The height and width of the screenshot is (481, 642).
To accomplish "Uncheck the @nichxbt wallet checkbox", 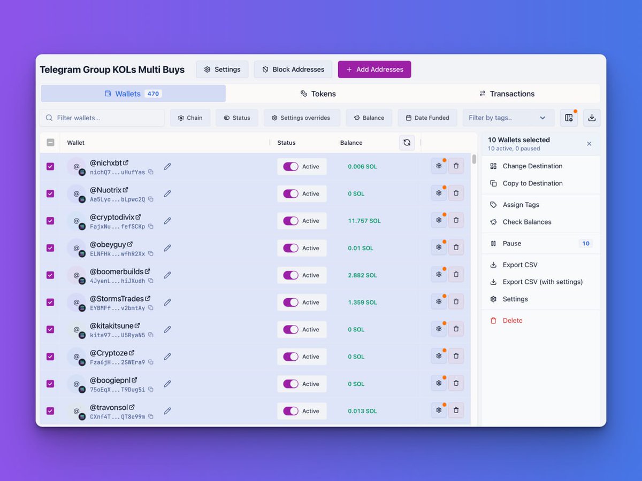I will (x=50, y=167).
